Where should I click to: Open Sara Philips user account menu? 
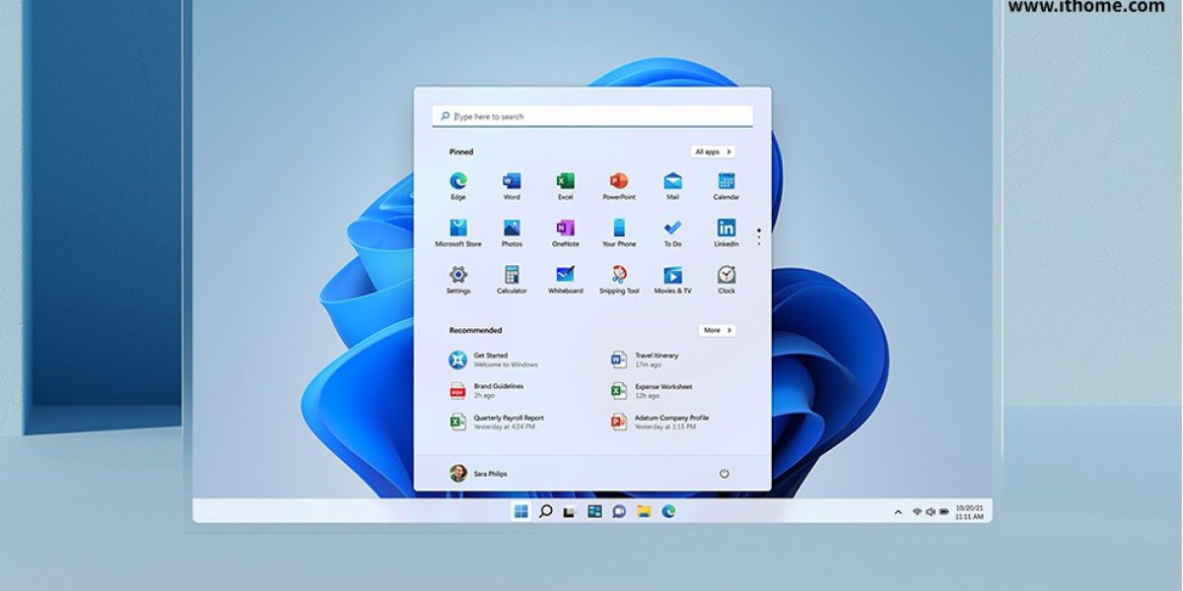coord(478,474)
